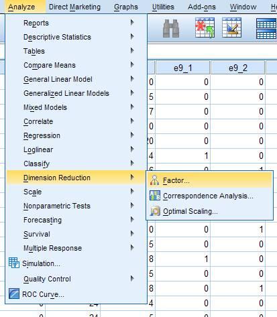Open the Graphs menu
277x317 pixels.
(126, 7)
